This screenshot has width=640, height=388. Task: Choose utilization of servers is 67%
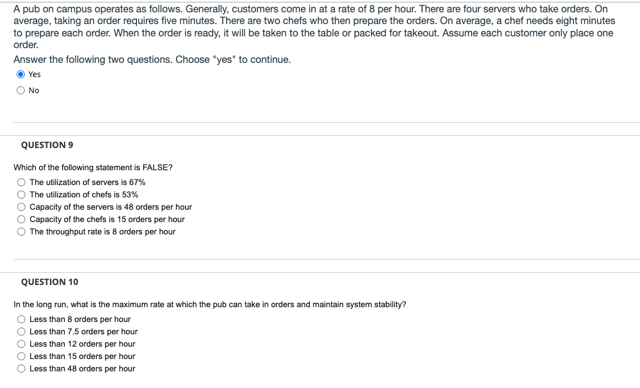(x=21, y=183)
